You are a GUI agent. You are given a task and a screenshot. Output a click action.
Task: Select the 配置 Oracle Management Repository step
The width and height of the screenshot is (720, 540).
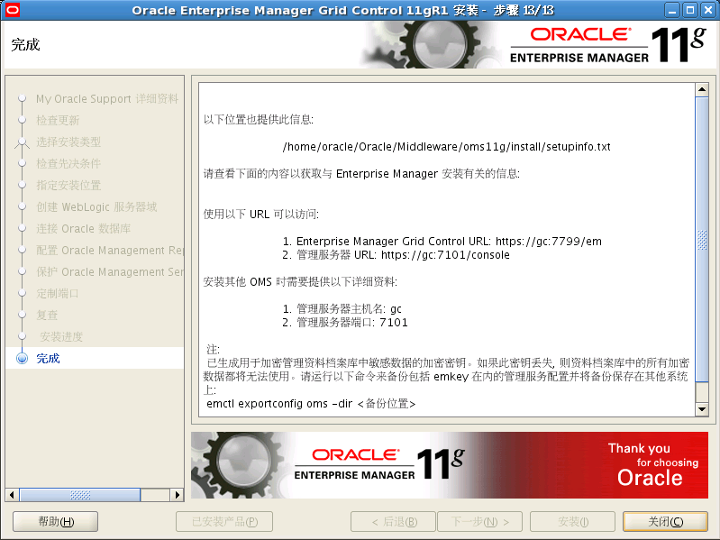coord(110,251)
